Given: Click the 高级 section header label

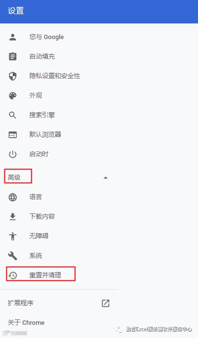Looking at the screenshot, I should click(x=14, y=177).
